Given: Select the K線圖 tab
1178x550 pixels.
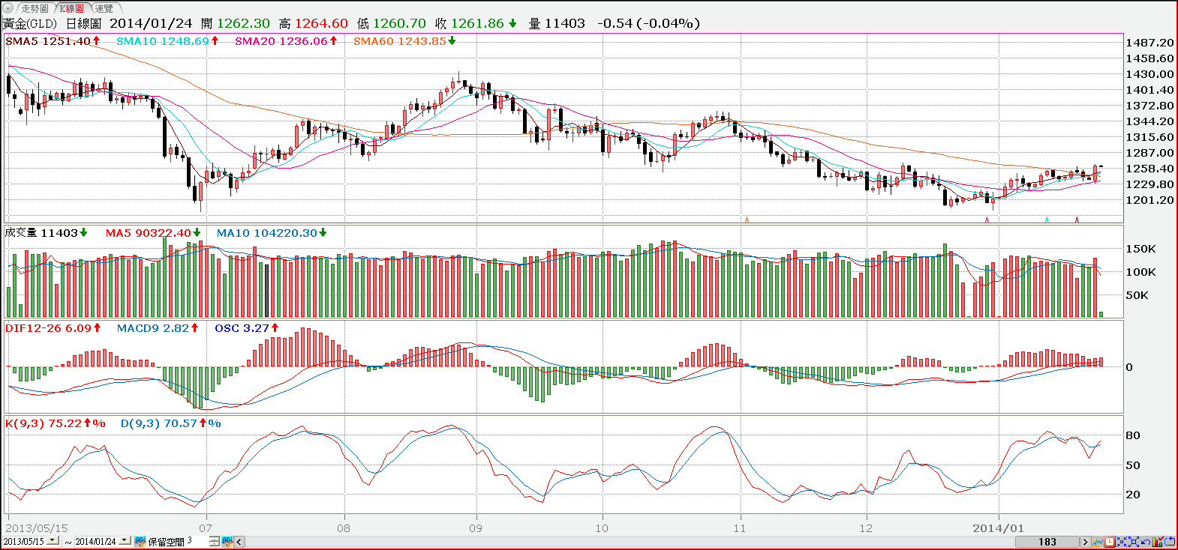Looking at the screenshot, I should pos(71,8).
